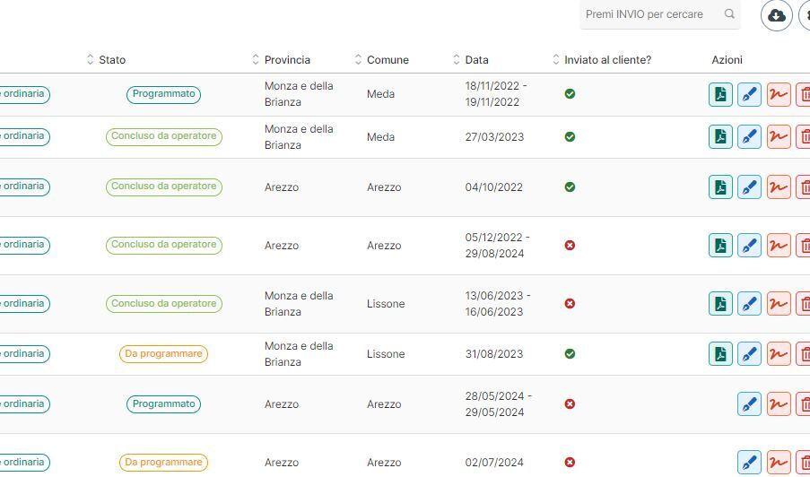Image resolution: width=810 pixels, height=477 pixels.
Task: Sort table by Data column
Action: pos(476,60)
